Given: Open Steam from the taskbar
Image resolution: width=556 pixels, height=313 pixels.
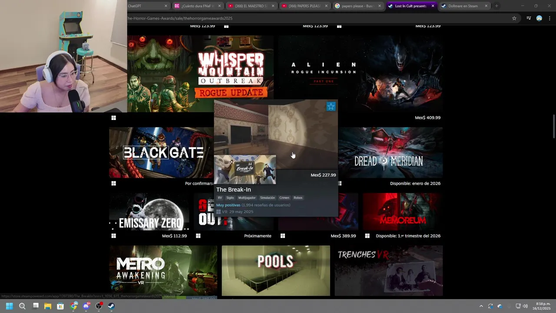Looking at the screenshot, I should [111, 306].
